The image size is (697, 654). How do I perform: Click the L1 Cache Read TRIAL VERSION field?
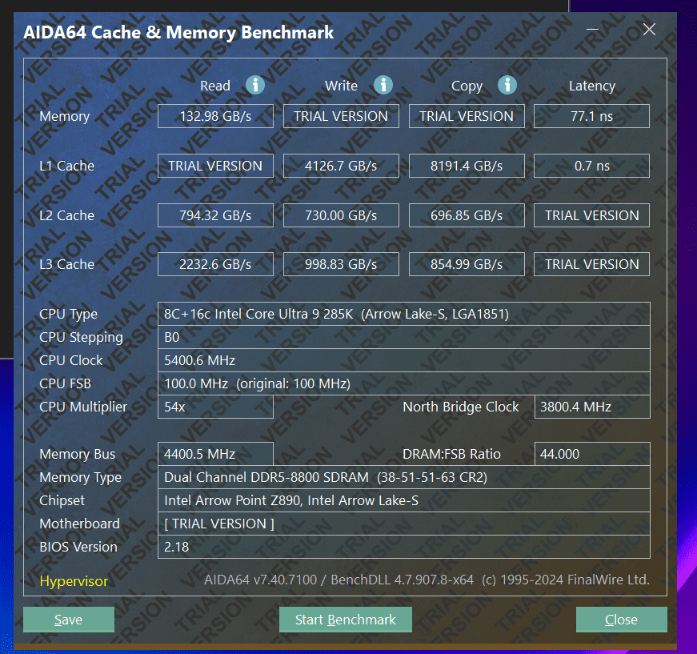click(215, 166)
